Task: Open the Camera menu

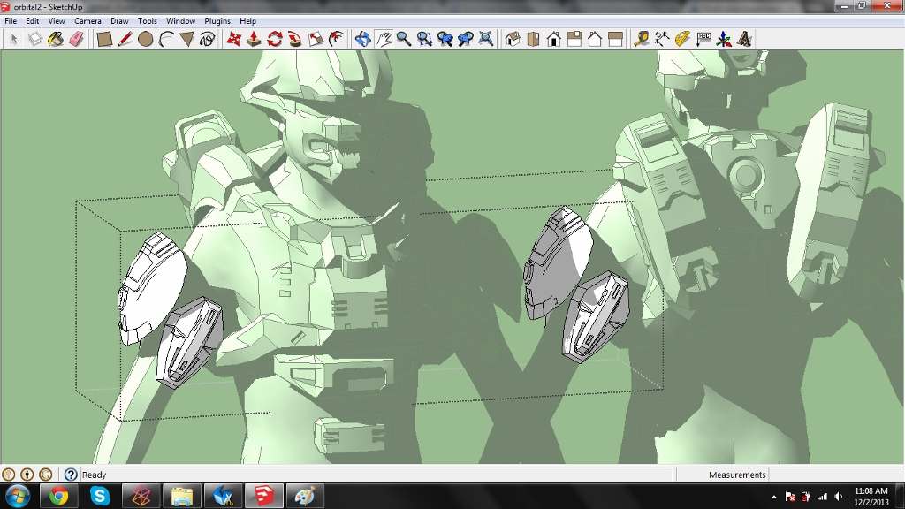Action: pyautogui.click(x=87, y=21)
